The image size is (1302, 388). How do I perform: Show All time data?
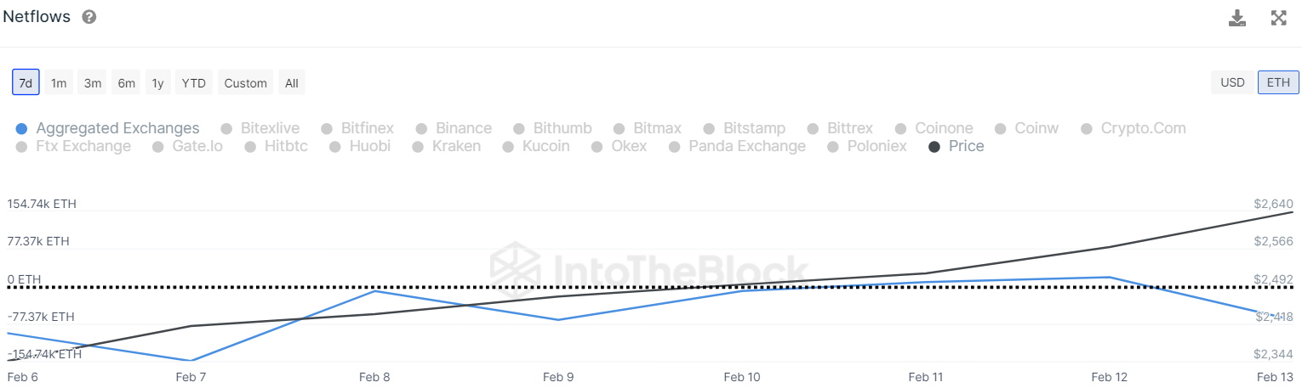(x=292, y=82)
